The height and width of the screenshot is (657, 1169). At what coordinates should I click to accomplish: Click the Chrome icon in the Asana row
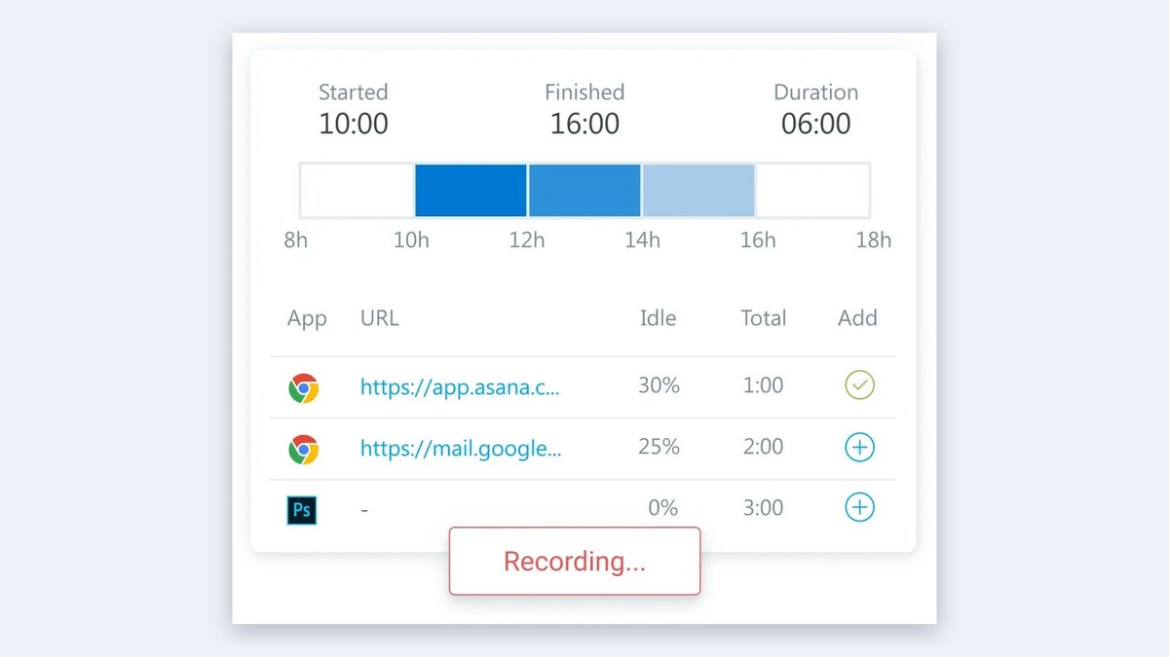303,388
